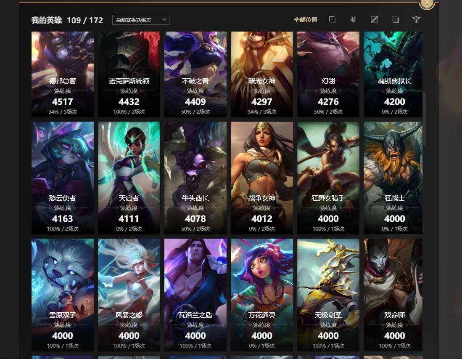This screenshot has height=359, width=462.
Task: View the 狂战士 champion card
Action: pyautogui.click(x=393, y=178)
